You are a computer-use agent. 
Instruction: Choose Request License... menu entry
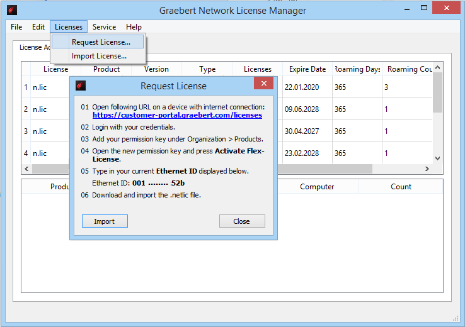coord(98,42)
